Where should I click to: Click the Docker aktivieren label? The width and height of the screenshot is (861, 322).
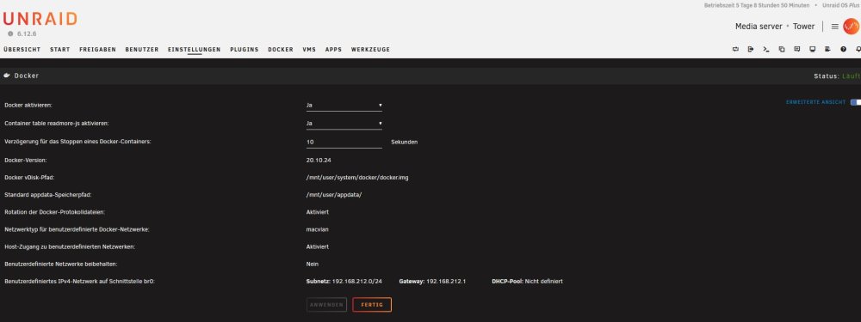[28, 105]
